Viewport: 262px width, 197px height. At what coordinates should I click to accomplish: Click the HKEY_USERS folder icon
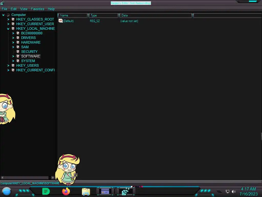point(13,65)
